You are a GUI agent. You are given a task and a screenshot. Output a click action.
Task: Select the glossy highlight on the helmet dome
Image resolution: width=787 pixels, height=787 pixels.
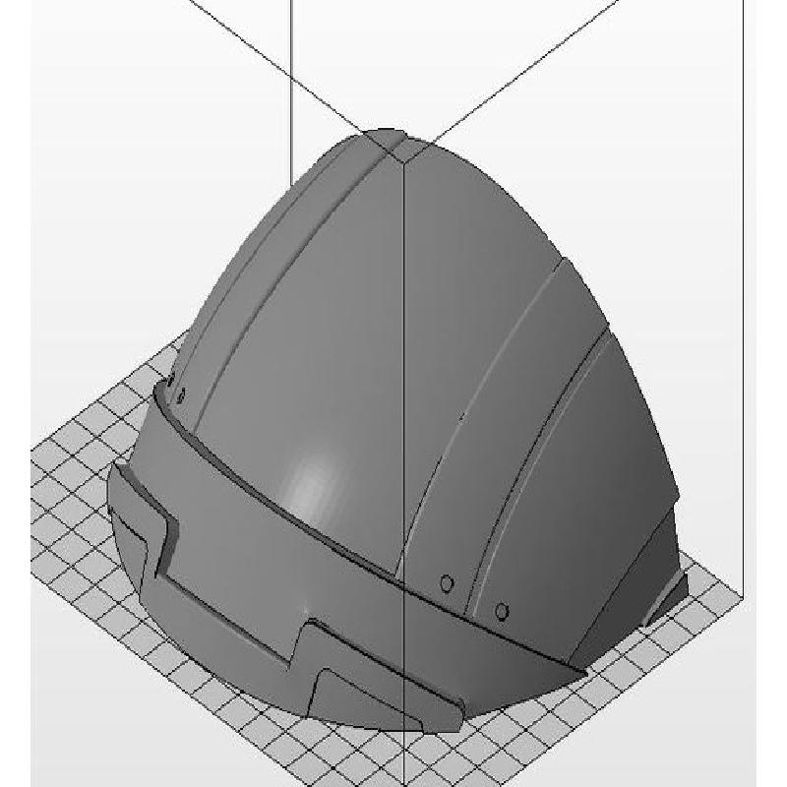(x=313, y=482)
